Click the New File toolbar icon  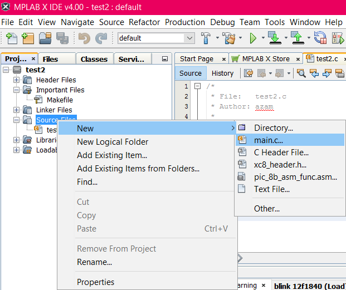point(12,38)
